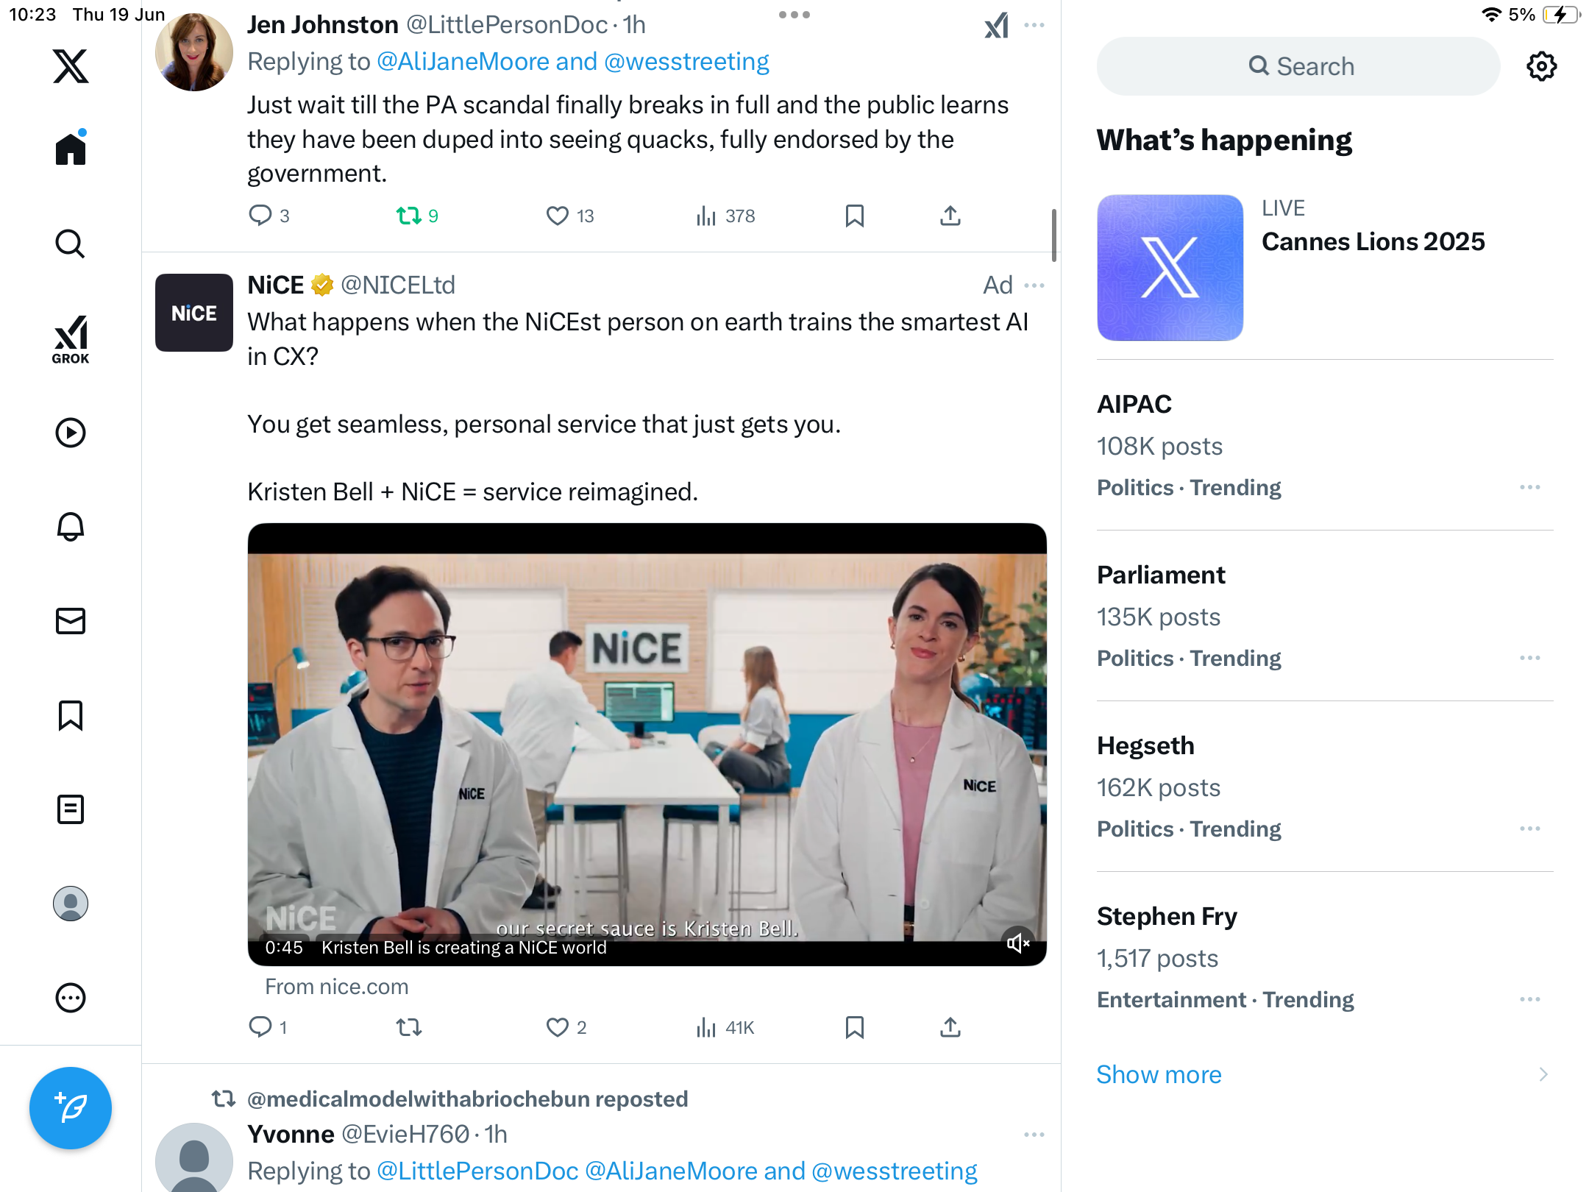
Task: Open Grok from the sidebar
Action: click(x=71, y=339)
